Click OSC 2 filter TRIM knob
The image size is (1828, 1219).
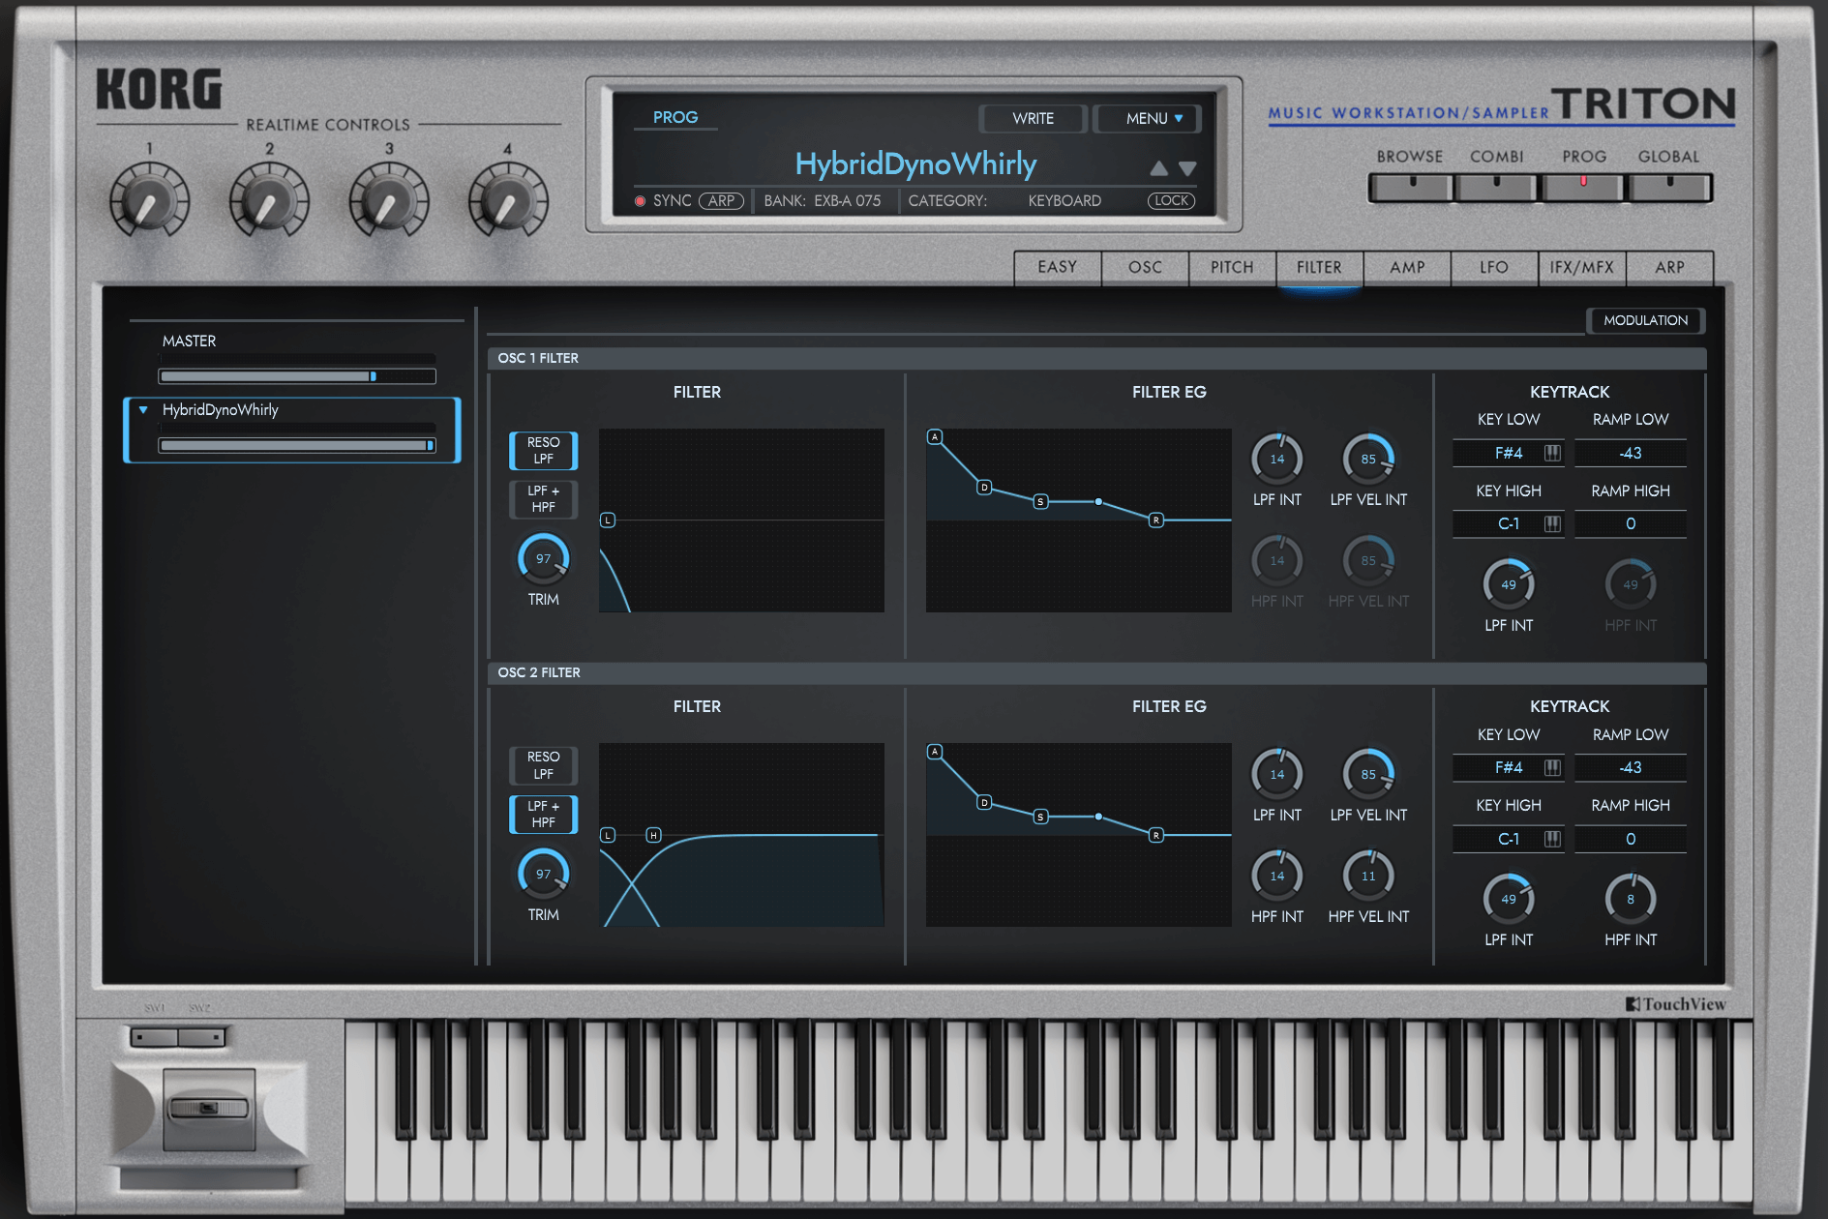544,874
